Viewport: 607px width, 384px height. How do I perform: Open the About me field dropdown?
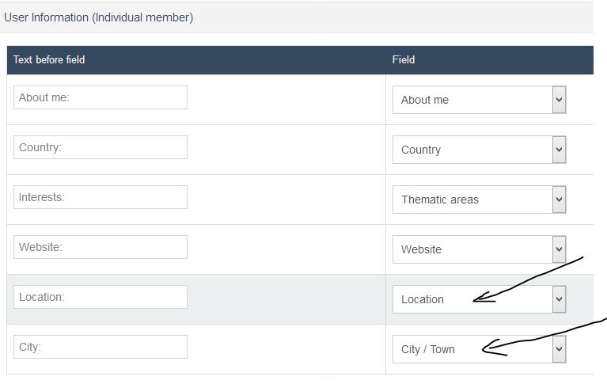coord(480,100)
